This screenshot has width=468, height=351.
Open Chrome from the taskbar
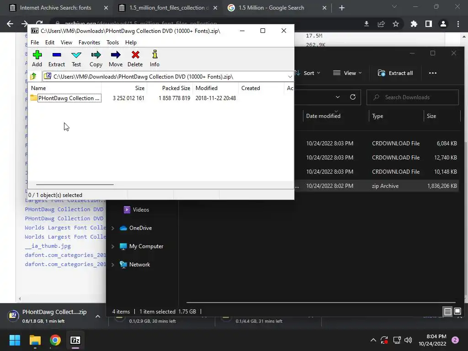[55, 340]
